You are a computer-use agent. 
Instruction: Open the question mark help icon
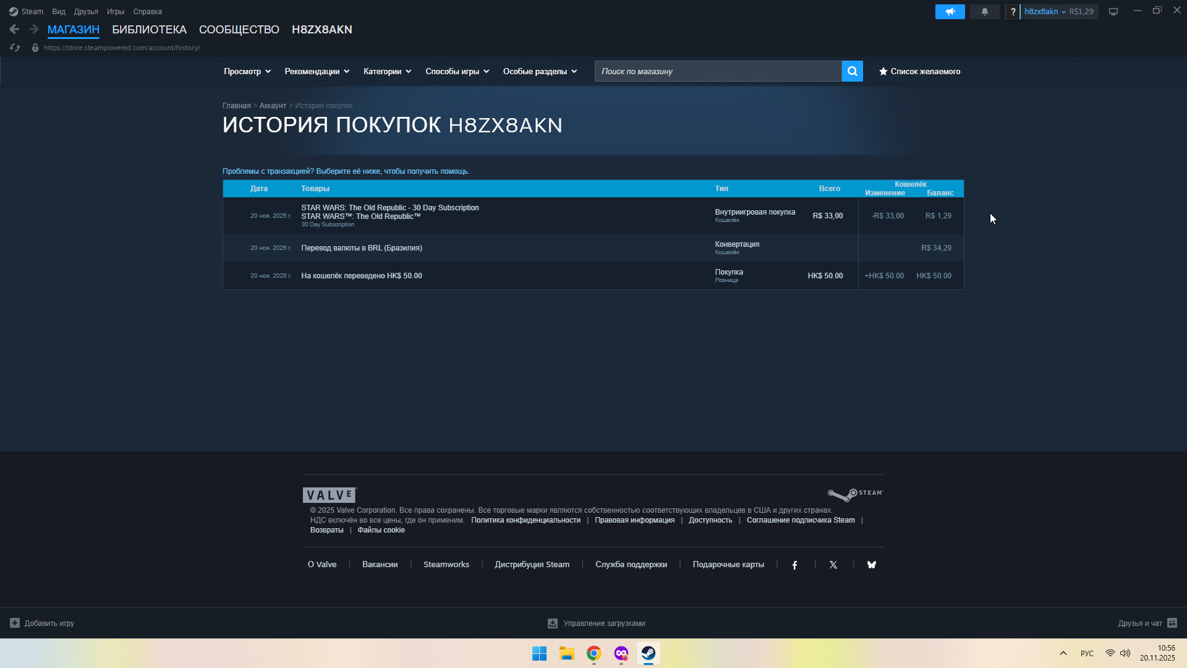[1013, 12]
